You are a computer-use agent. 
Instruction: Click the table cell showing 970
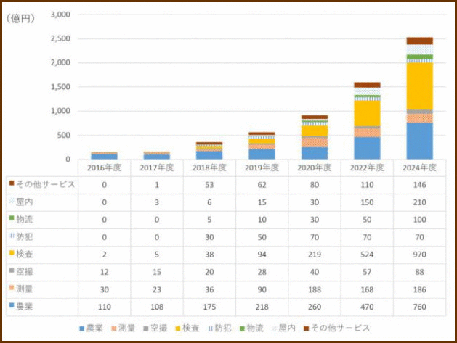(419, 252)
